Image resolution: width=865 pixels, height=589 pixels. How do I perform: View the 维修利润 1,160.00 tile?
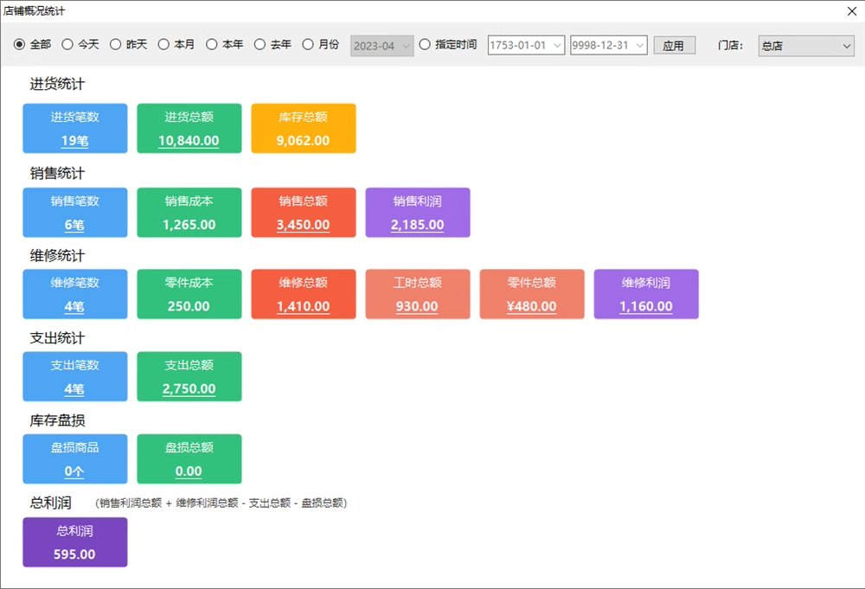(646, 294)
